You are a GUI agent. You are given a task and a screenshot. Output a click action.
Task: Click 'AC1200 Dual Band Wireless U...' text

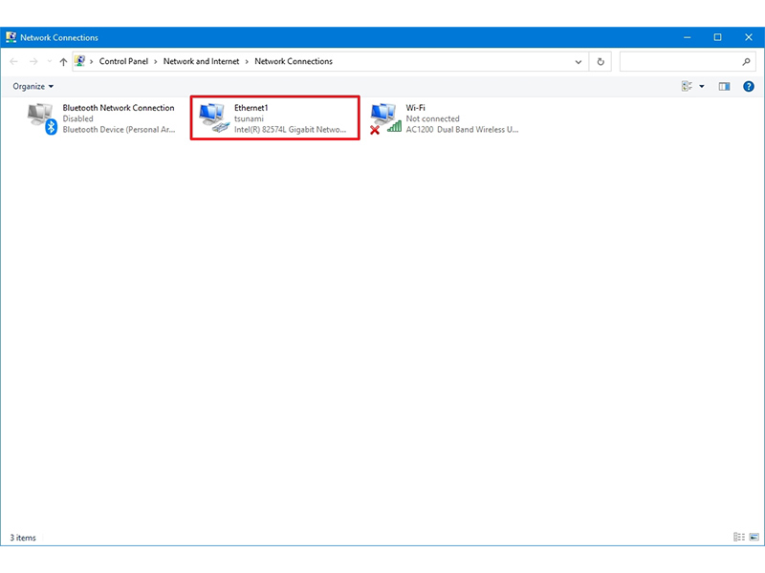pyautogui.click(x=462, y=130)
